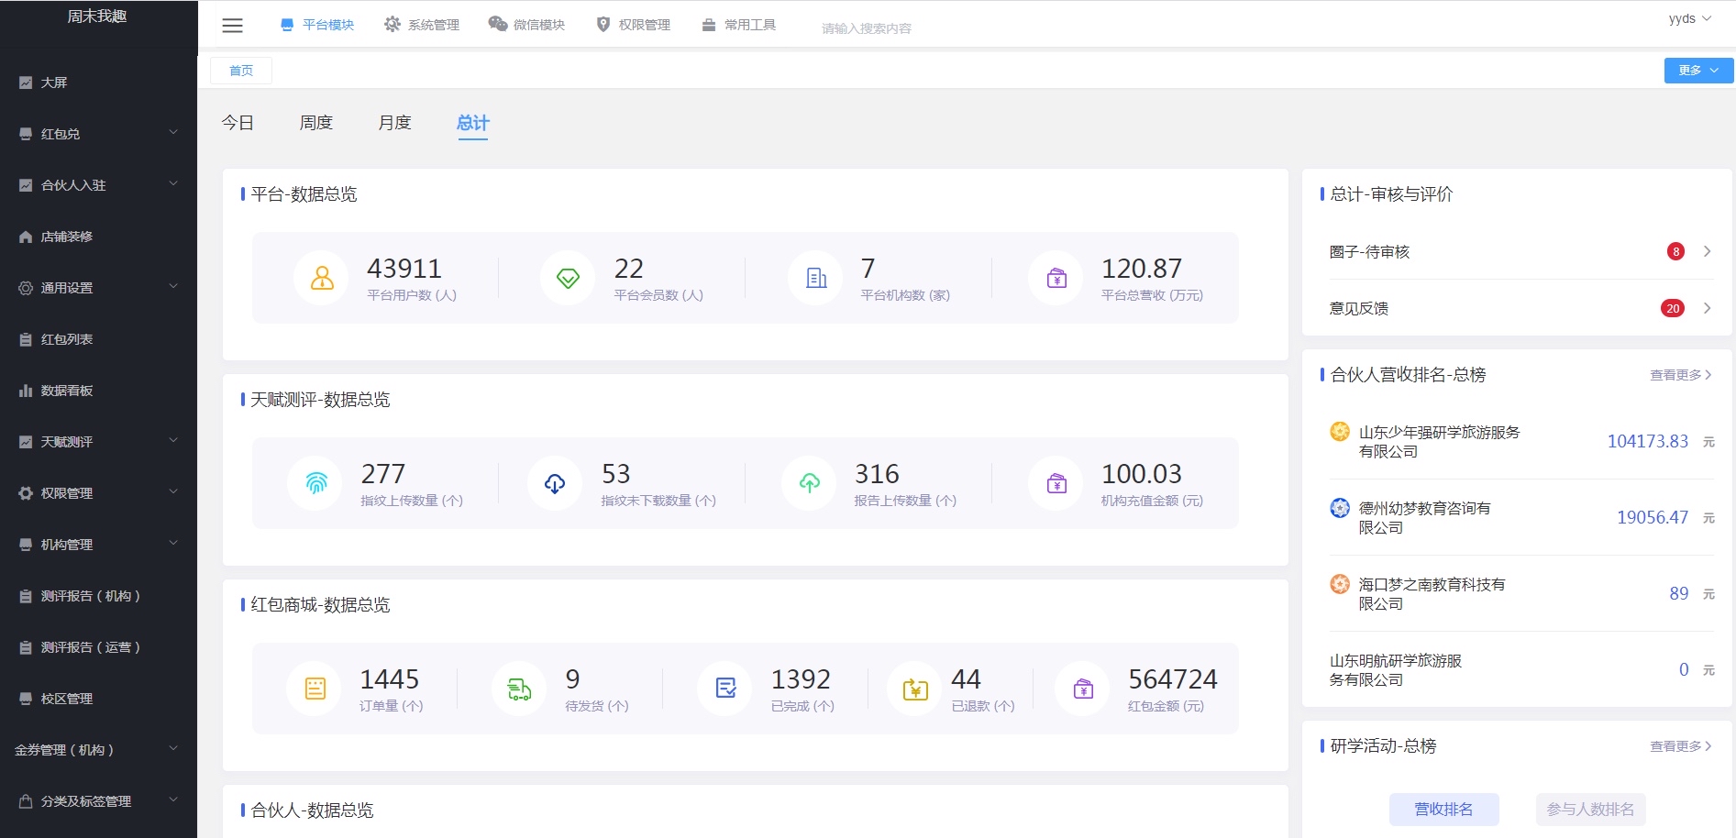The image size is (1736, 838).
Task: Toggle the hamburger sidebar collapse icon
Action: (x=233, y=26)
